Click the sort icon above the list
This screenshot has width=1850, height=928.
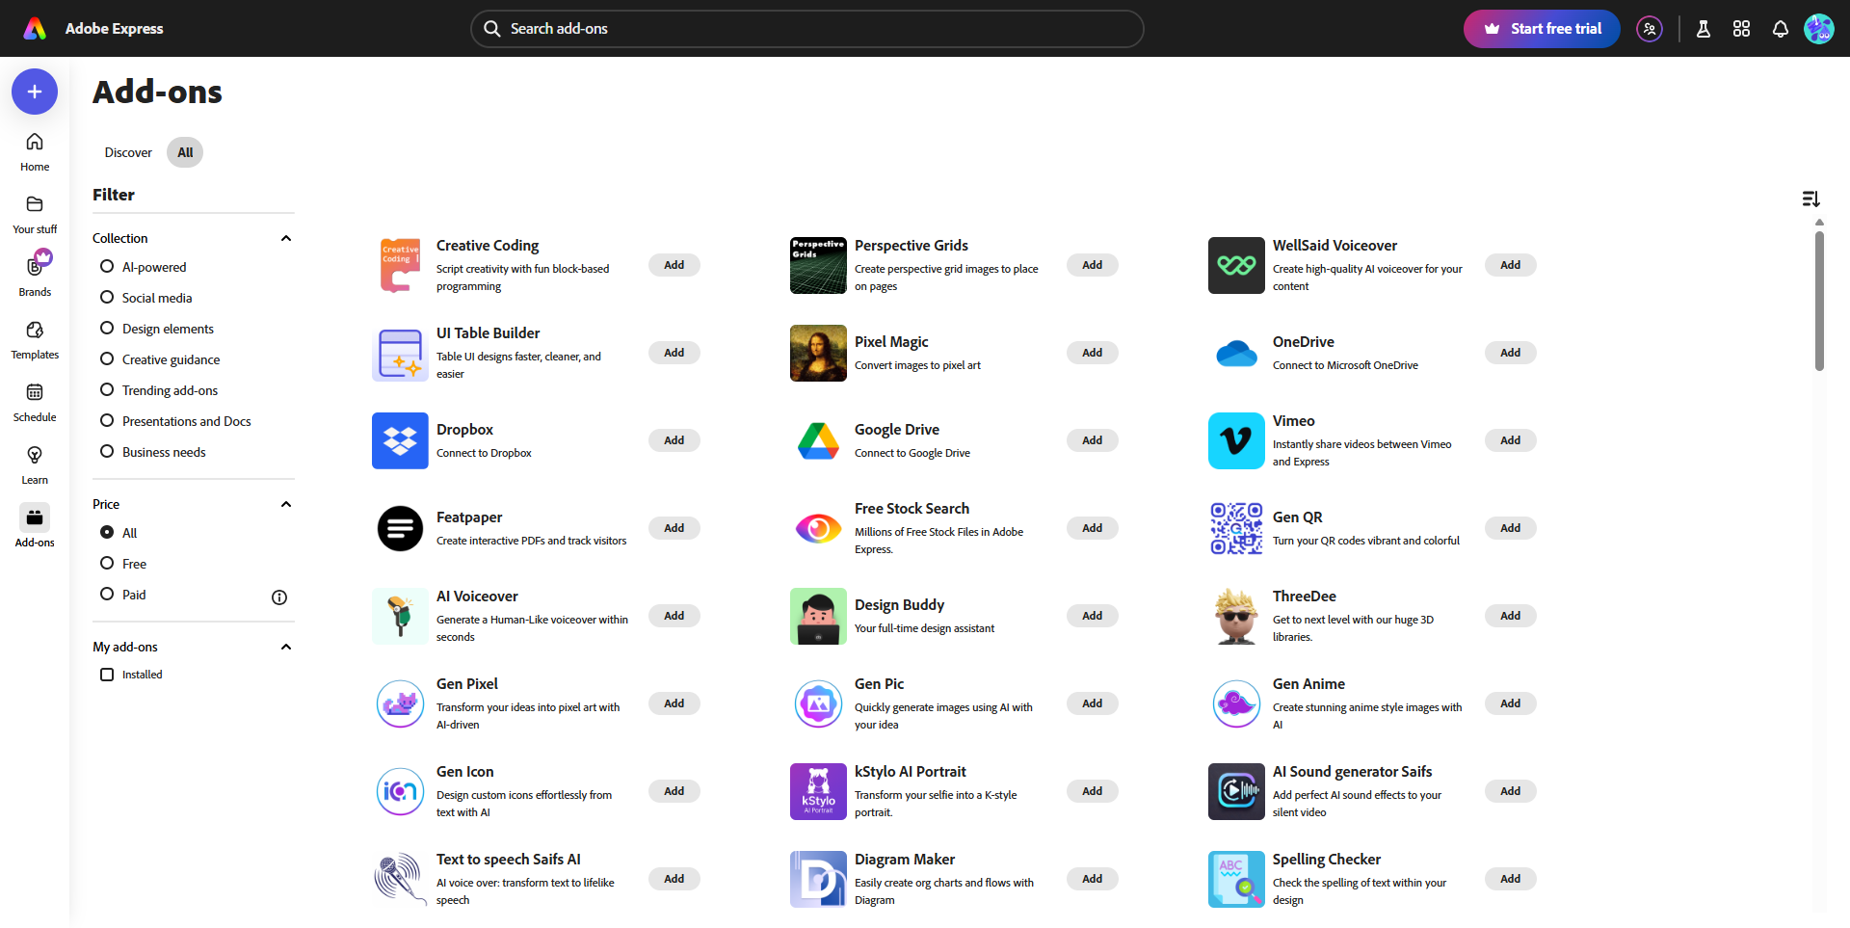pyautogui.click(x=1810, y=199)
